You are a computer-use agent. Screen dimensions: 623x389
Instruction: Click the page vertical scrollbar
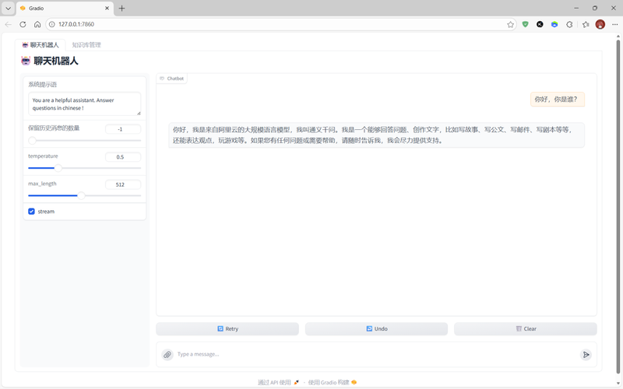(x=618, y=206)
